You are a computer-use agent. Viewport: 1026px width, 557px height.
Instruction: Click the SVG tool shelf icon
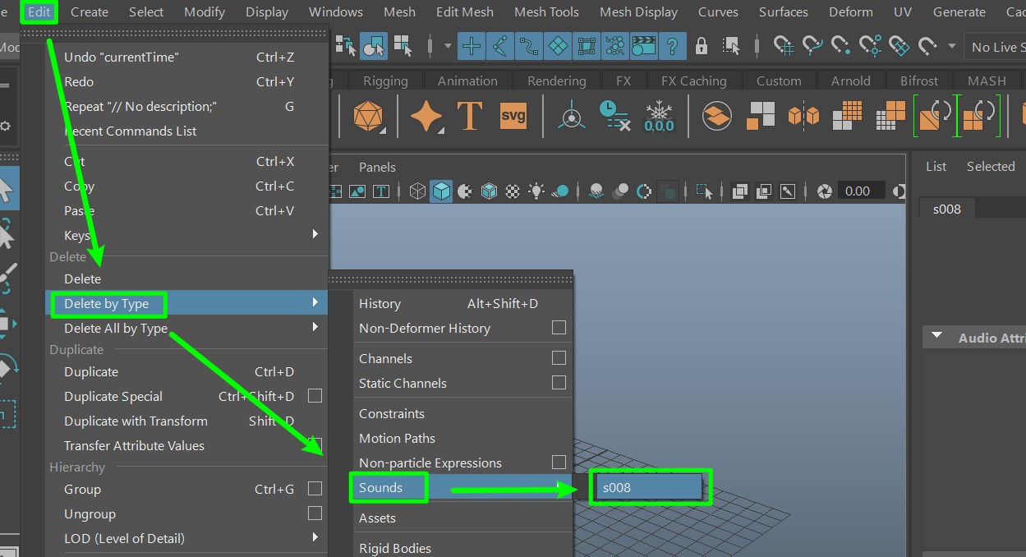[513, 116]
